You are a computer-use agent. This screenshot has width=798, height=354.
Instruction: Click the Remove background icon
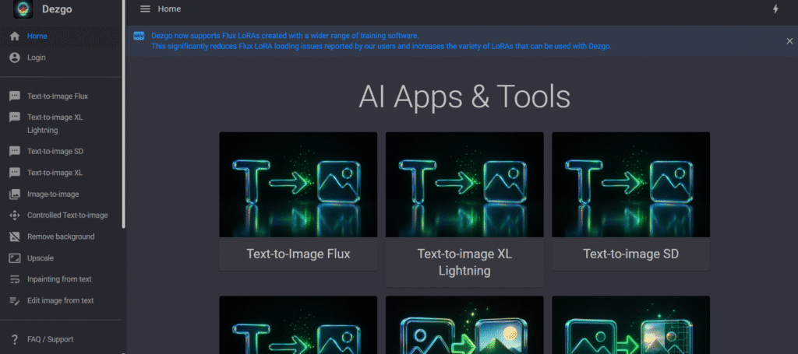(x=15, y=237)
